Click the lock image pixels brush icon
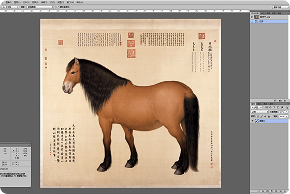The image size is (290, 194). click(262, 116)
